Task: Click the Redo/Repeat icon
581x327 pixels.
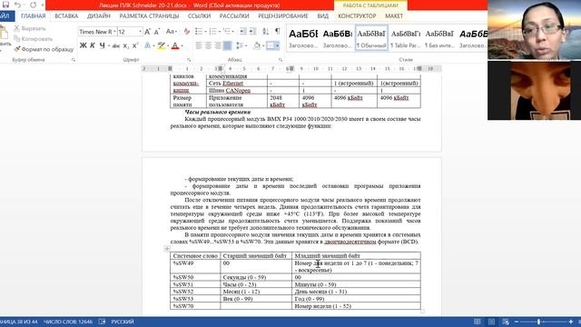Action: coord(33,5)
